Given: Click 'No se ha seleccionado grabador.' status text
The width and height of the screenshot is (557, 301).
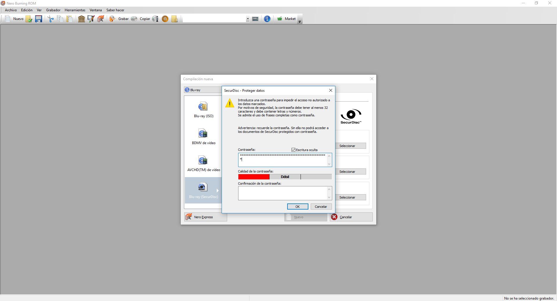Looking at the screenshot, I should click(529, 298).
